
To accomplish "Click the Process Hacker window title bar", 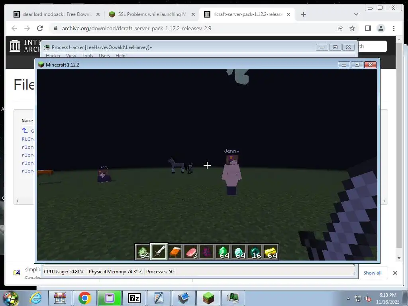I will pyautogui.click(x=180, y=47).
